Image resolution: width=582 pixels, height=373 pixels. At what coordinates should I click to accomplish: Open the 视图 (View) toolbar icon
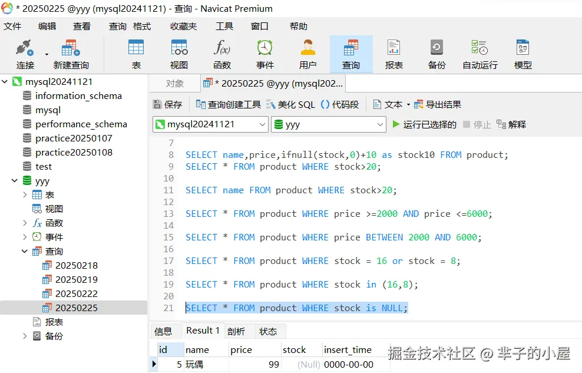(x=179, y=55)
